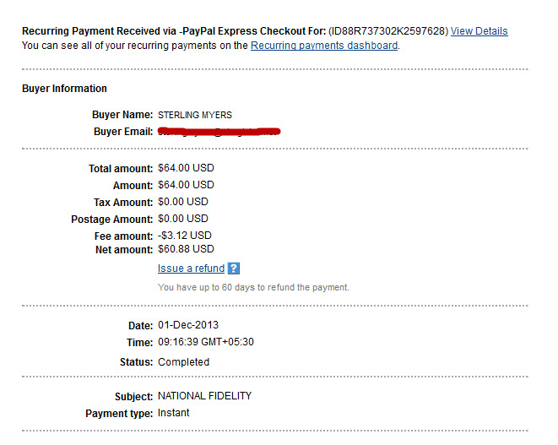Click the total amount $64.00 USD

pyautogui.click(x=186, y=168)
